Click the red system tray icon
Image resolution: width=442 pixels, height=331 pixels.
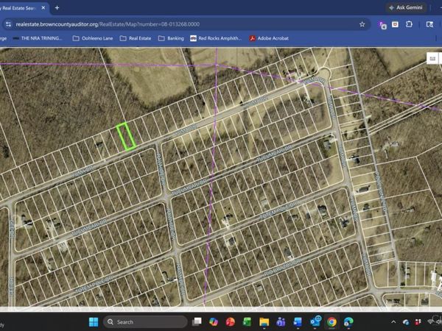click(418, 322)
